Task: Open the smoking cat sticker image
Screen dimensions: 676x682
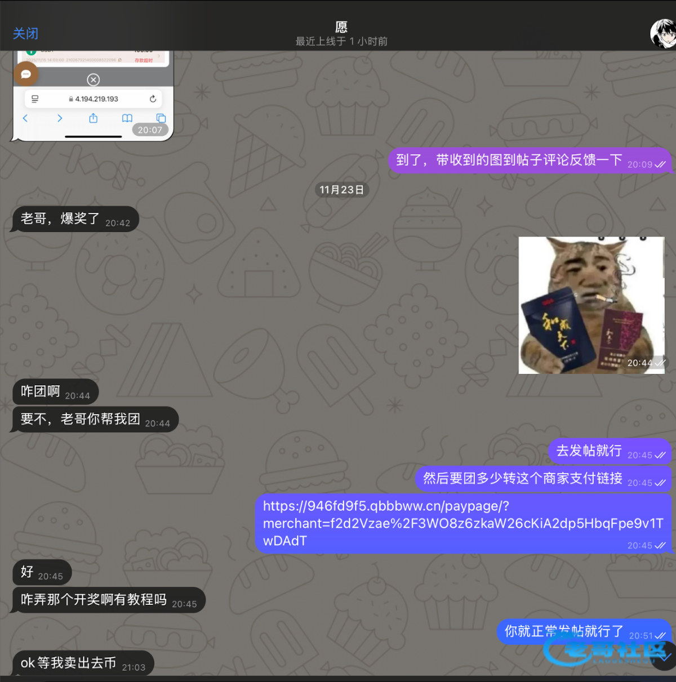Action: (x=591, y=305)
